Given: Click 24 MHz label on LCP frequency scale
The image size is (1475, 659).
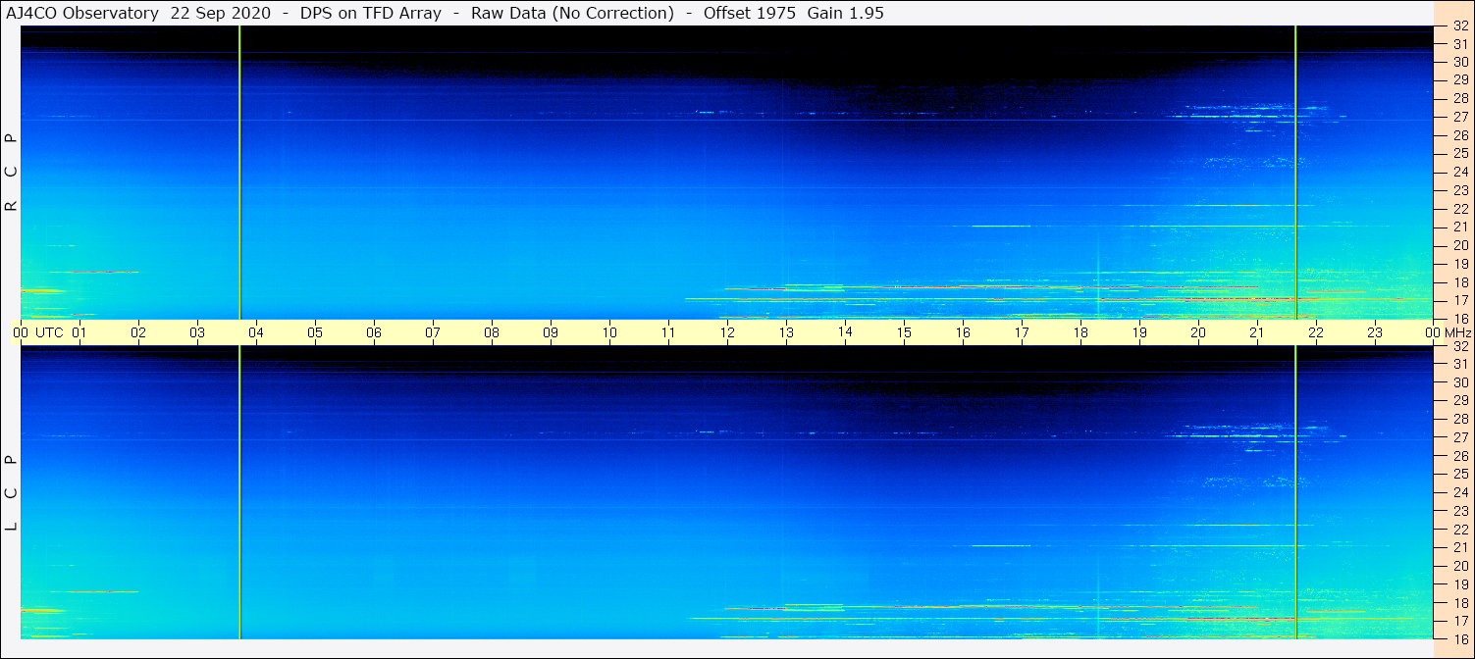Looking at the screenshot, I should click(1459, 492).
